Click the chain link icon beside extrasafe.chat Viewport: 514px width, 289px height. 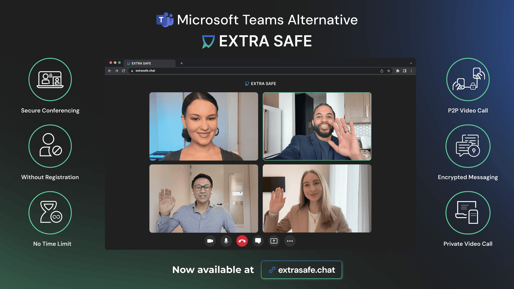272,270
